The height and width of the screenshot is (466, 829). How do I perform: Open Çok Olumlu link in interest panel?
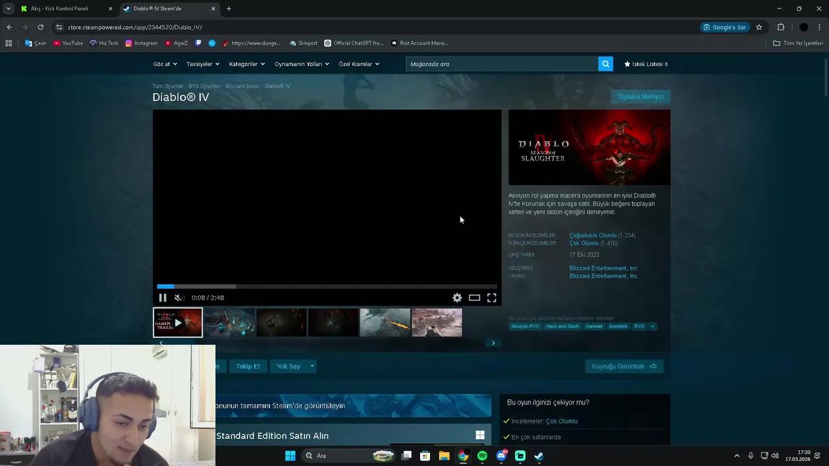coord(562,421)
